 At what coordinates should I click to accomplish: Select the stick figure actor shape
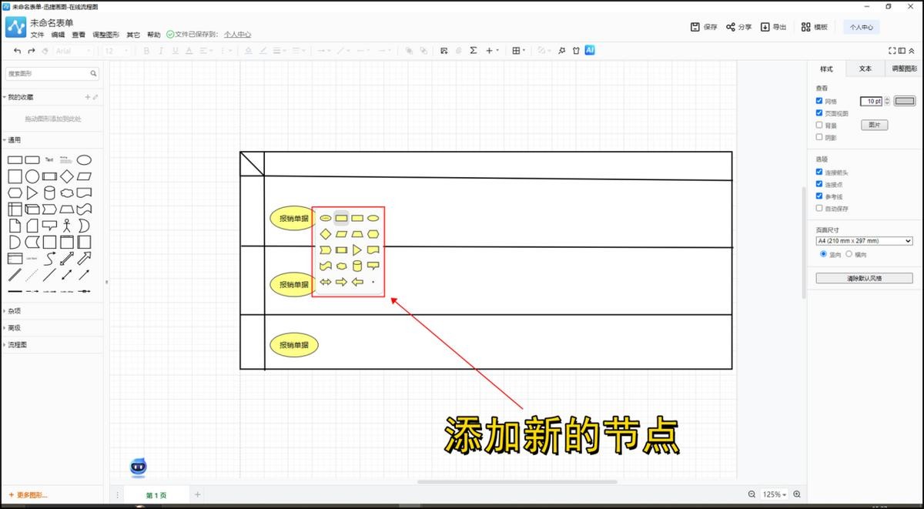(67, 226)
